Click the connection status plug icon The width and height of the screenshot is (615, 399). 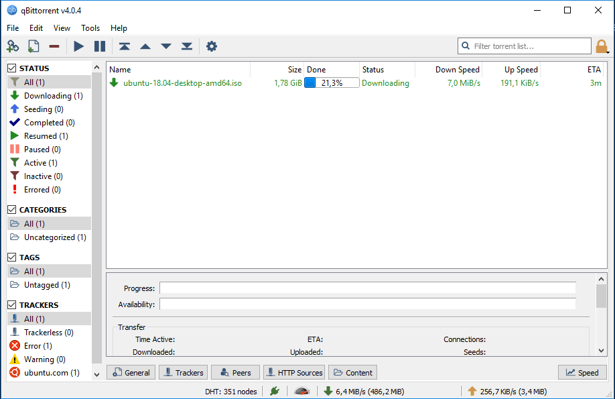coord(275,391)
